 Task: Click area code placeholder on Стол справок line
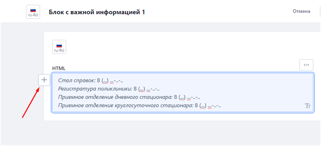[x=105, y=81]
